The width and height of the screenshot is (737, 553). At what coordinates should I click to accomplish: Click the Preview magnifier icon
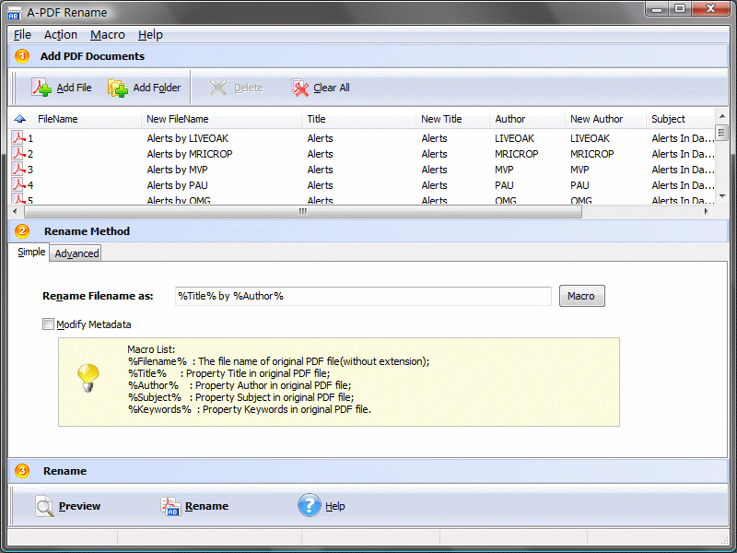coord(43,506)
